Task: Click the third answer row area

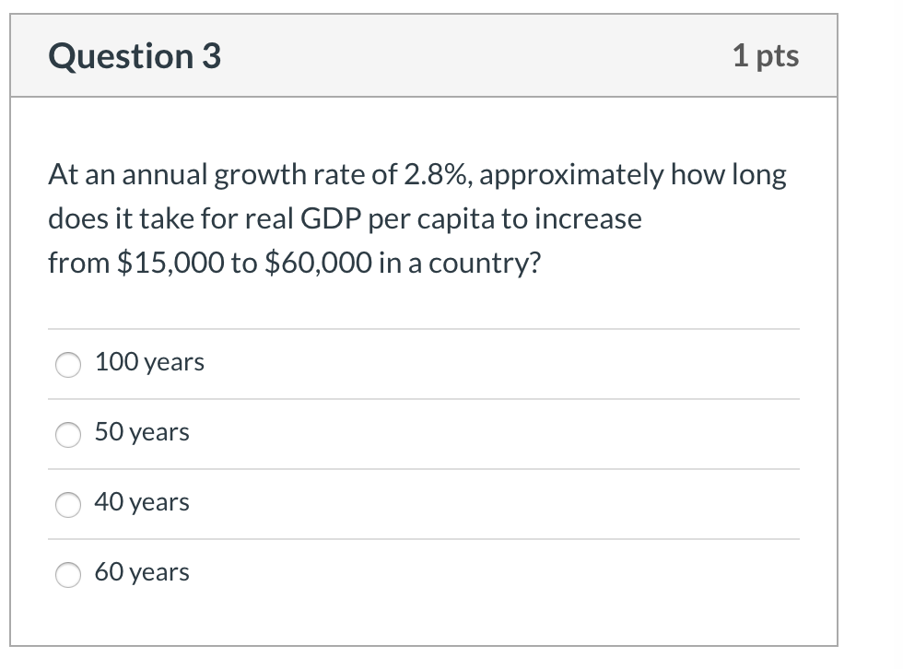Action: [x=424, y=503]
